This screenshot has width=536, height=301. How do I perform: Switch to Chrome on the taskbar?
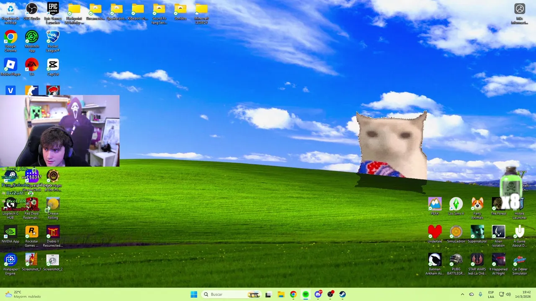coord(293,294)
